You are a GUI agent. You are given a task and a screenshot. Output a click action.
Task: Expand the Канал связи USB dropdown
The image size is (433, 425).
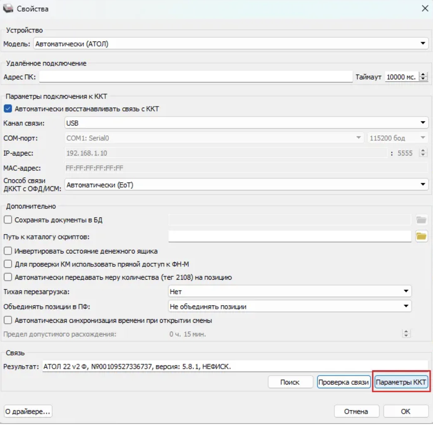click(x=423, y=123)
